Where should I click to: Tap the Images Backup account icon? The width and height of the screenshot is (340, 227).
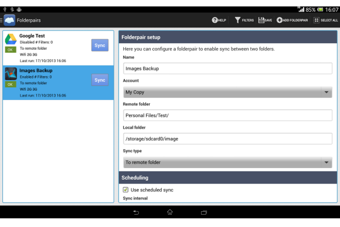click(11, 74)
